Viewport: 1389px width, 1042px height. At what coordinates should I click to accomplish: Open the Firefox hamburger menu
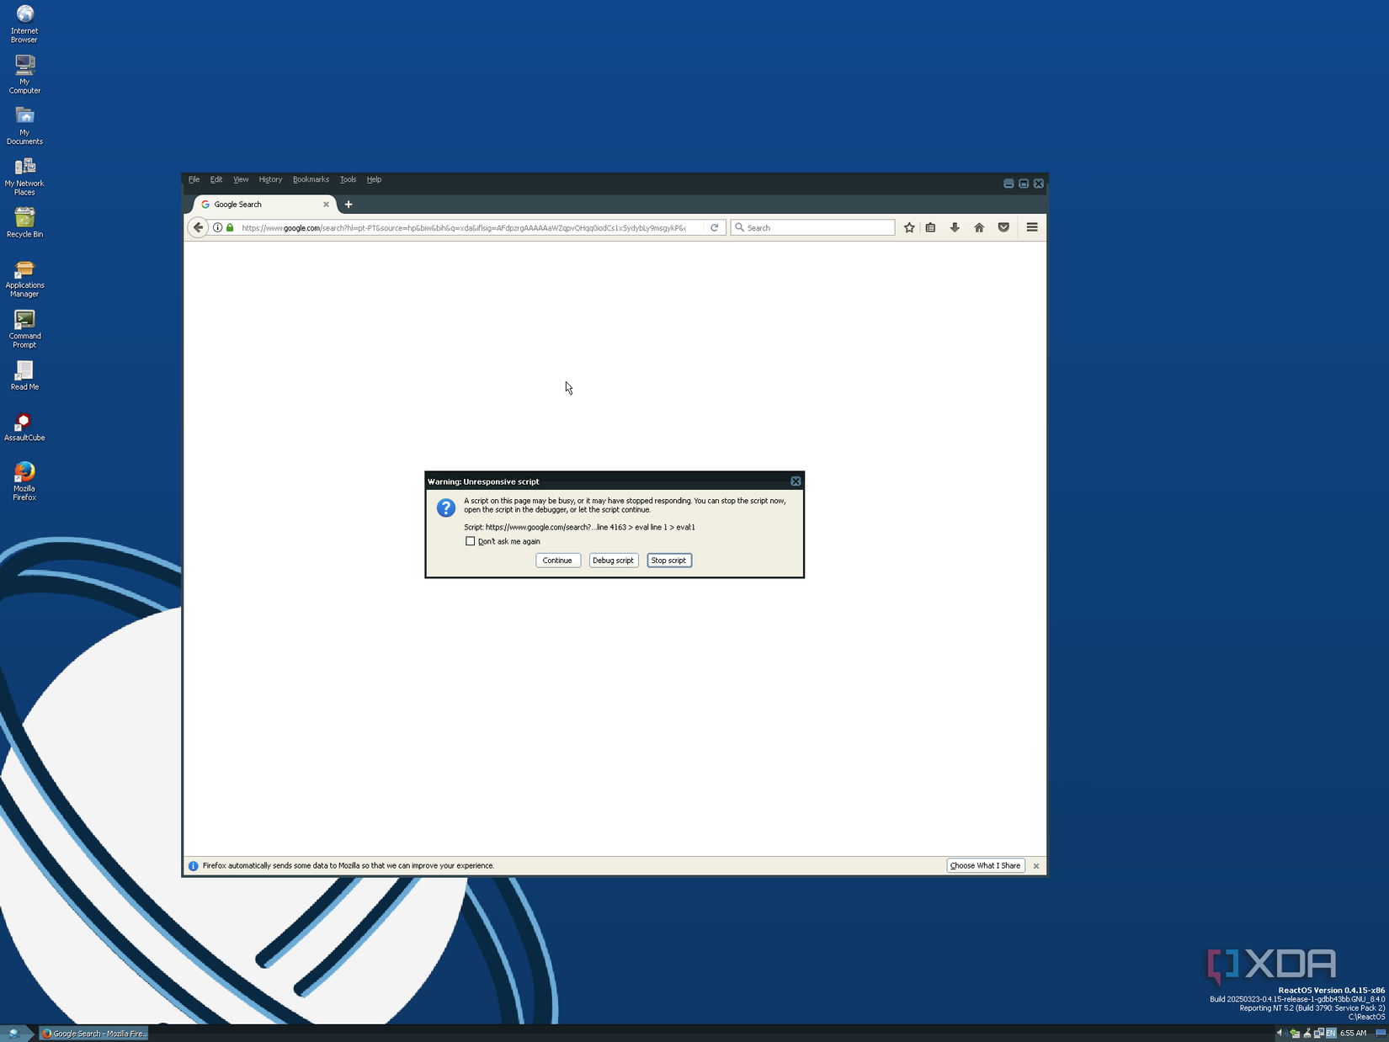(1032, 227)
